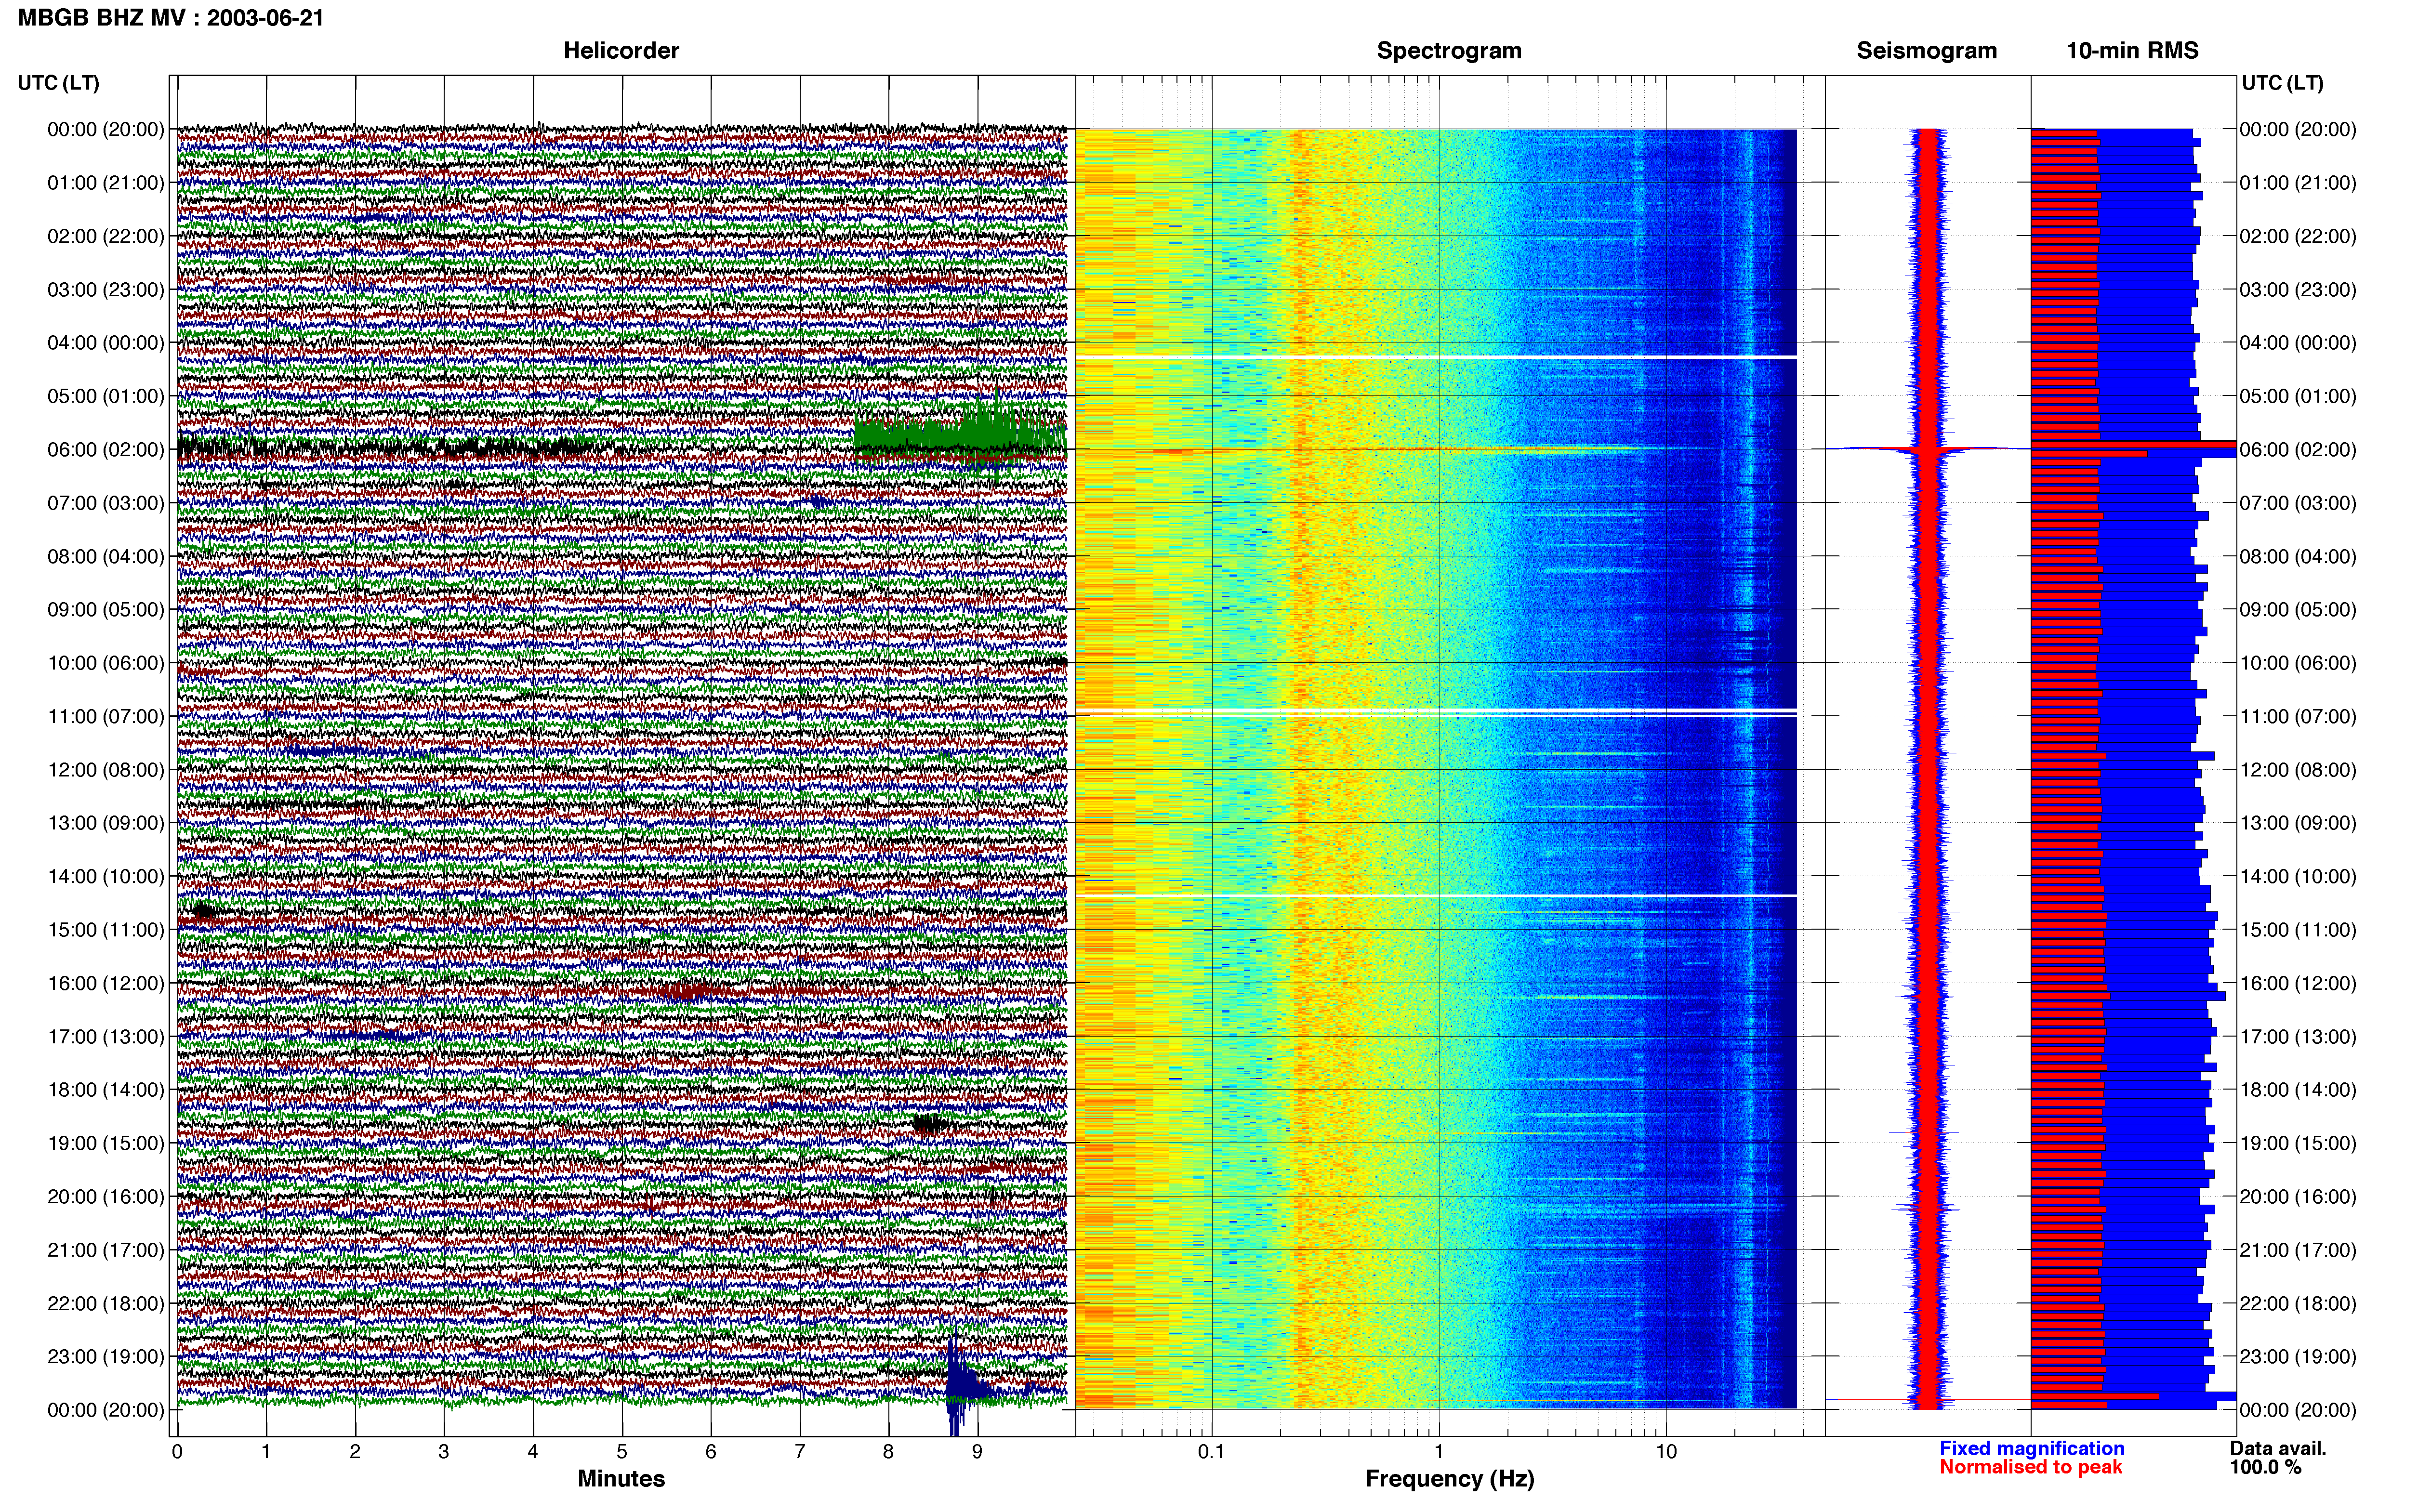Click the left 03:00 (23:00) time label
The height and width of the screenshot is (1512, 2418).
[106, 290]
